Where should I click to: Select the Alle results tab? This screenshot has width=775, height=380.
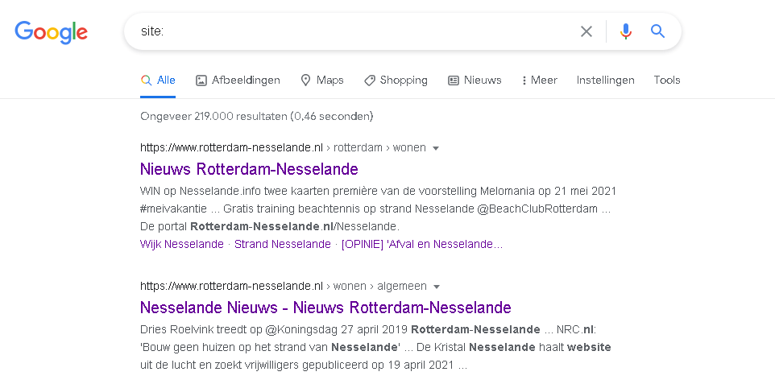point(158,80)
